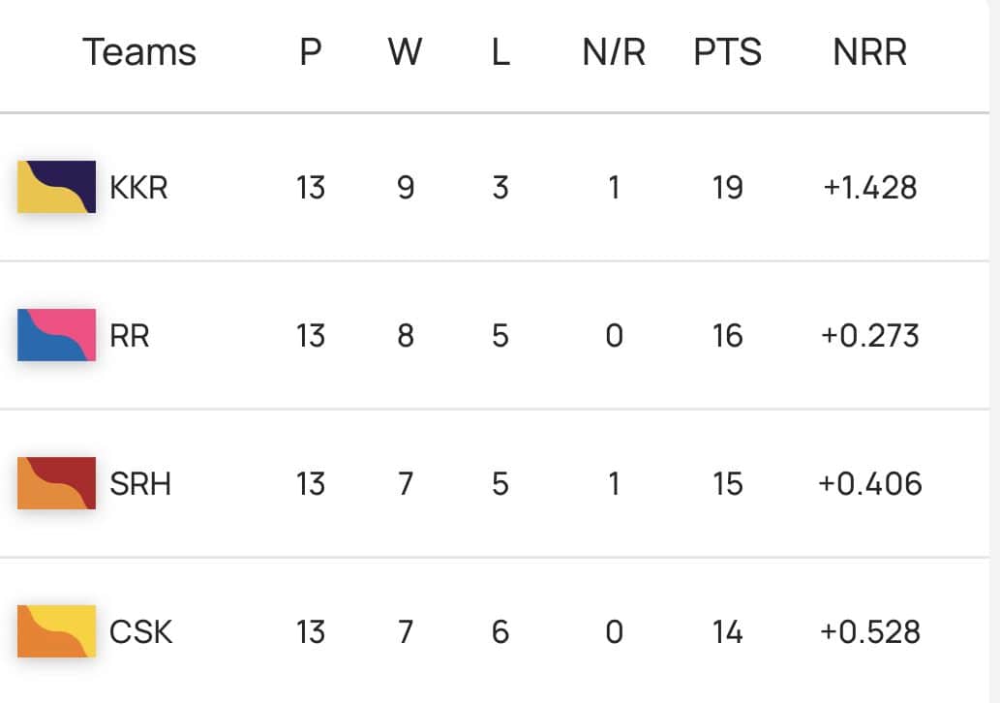Click the L losses column header
The height and width of the screenshot is (703, 1000).
click(x=500, y=52)
